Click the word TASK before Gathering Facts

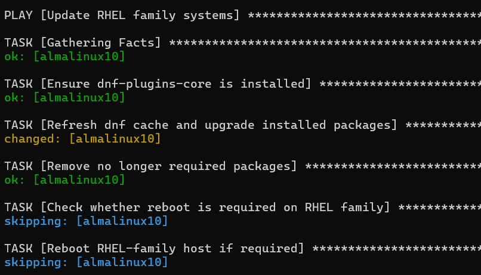pyautogui.click(x=18, y=43)
